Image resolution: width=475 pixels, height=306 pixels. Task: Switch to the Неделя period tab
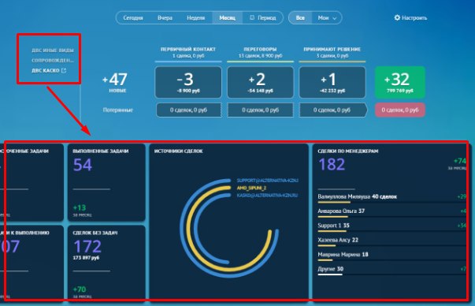(195, 18)
